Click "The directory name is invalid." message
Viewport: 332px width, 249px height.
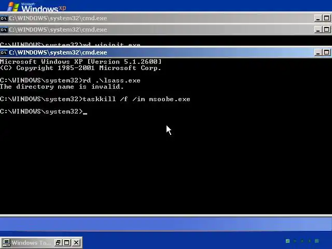coord(62,87)
